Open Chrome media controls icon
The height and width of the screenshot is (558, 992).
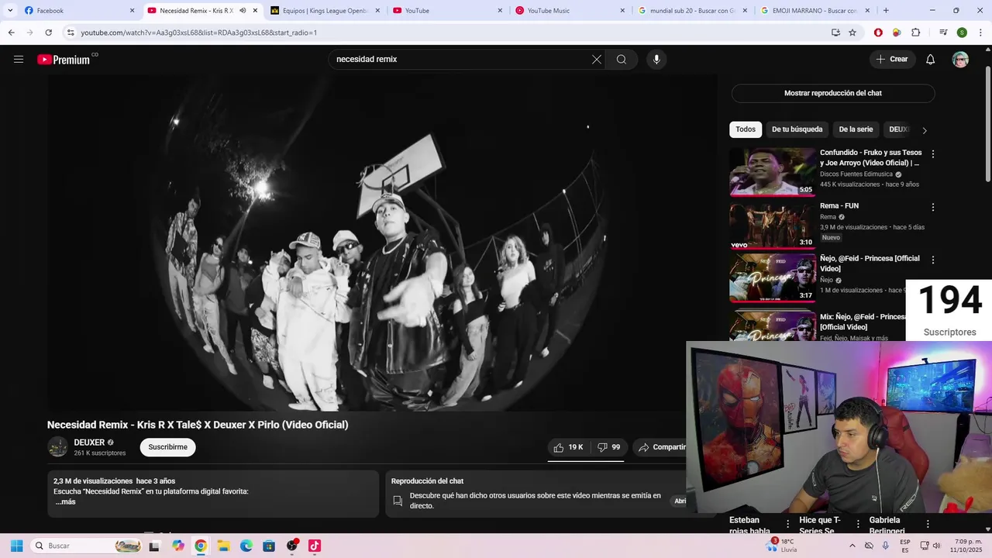(x=943, y=33)
